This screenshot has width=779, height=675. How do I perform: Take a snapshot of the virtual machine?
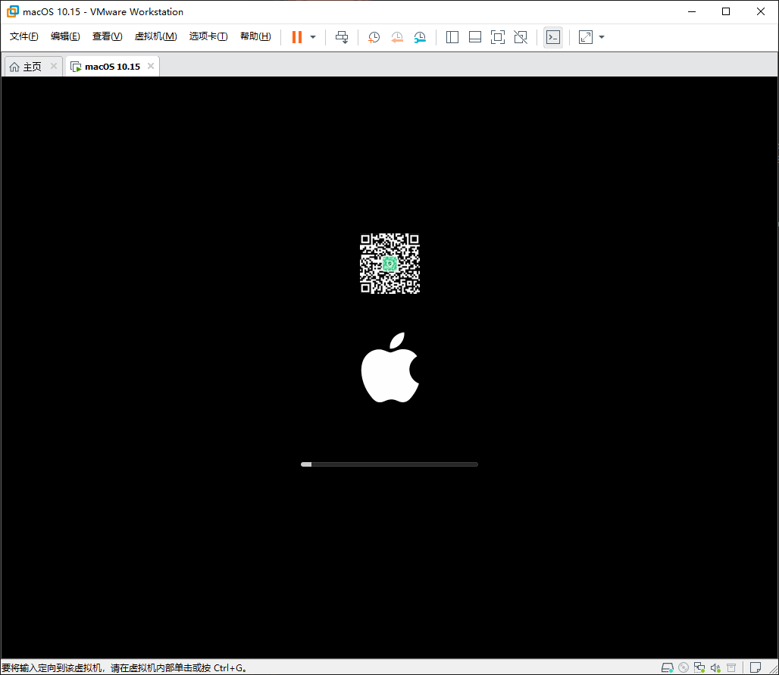(374, 36)
